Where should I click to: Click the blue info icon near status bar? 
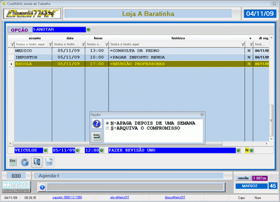coord(42,187)
